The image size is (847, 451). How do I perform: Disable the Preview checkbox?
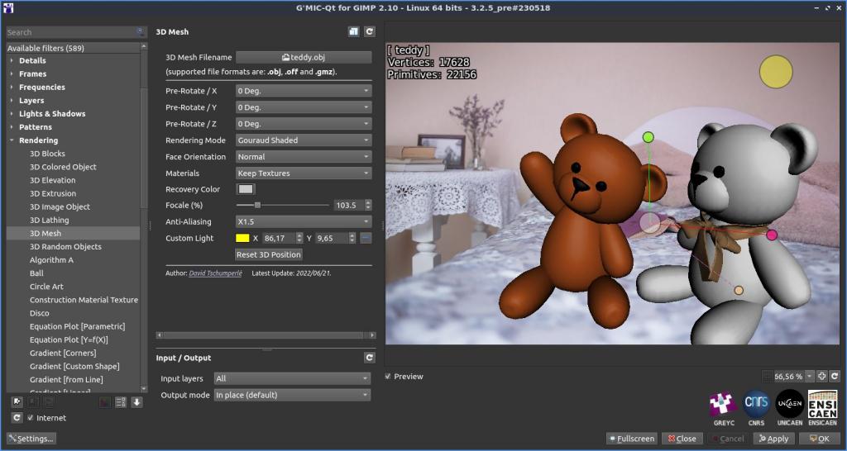(389, 377)
